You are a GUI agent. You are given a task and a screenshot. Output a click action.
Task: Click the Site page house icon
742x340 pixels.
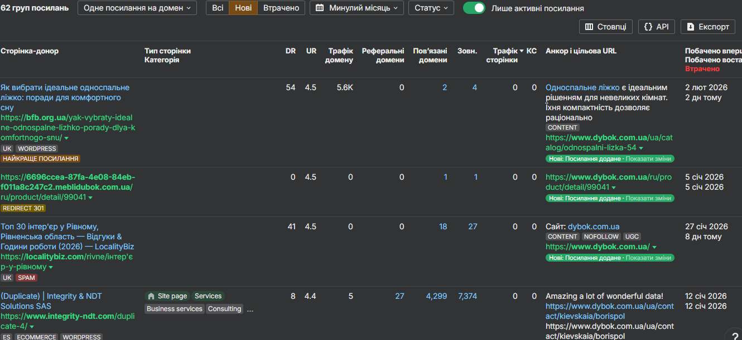pyautogui.click(x=151, y=296)
